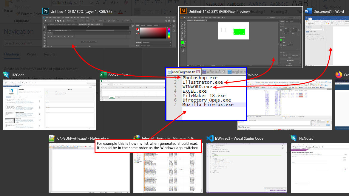
Task: Click the Notepad++ icon beside wFile.au3 title
Action: pyautogui.click(x=52, y=138)
